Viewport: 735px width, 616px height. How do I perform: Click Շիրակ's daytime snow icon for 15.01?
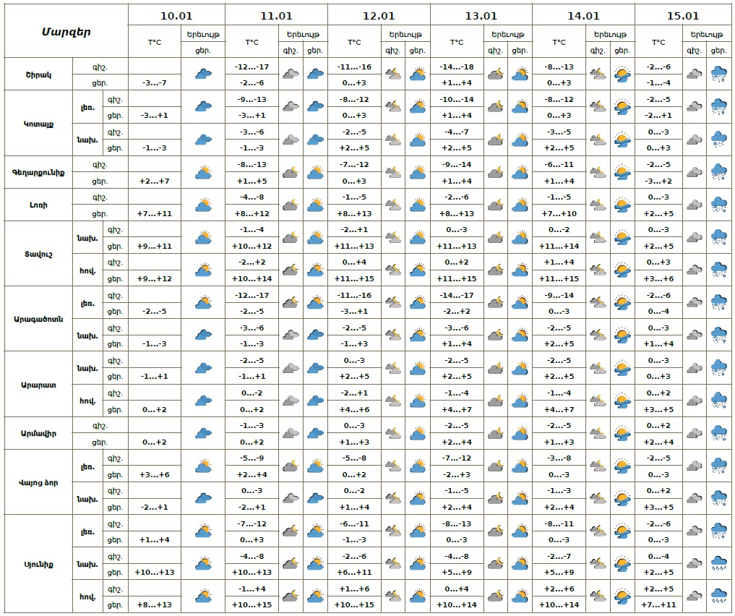coord(718,74)
